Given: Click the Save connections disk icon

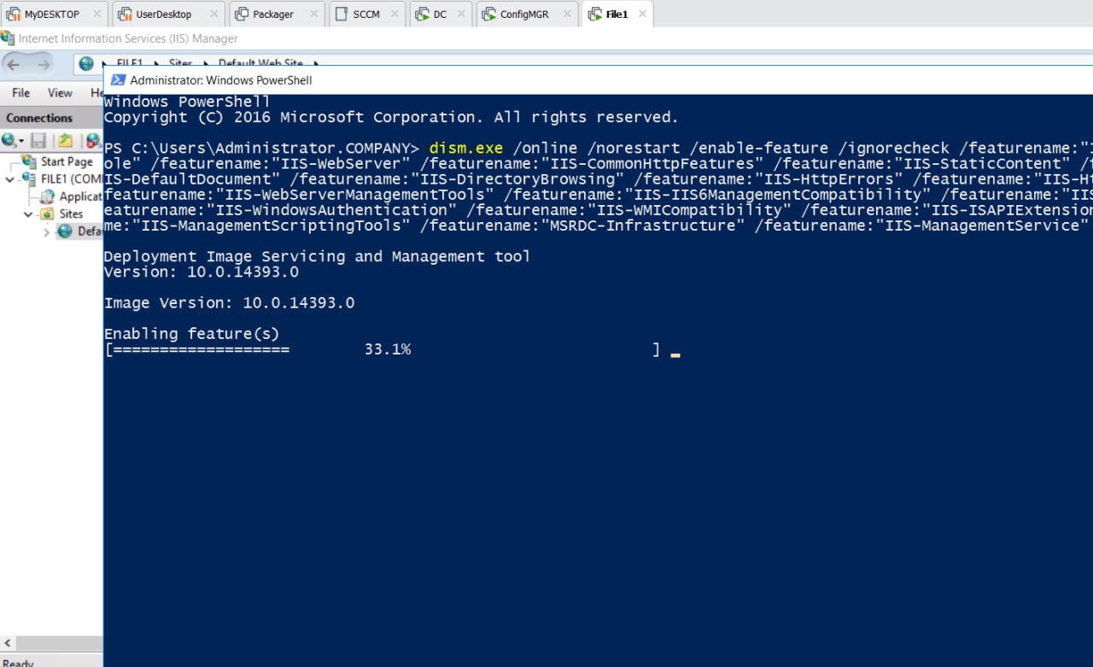Looking at the screenshot, I should coord(38,141).
